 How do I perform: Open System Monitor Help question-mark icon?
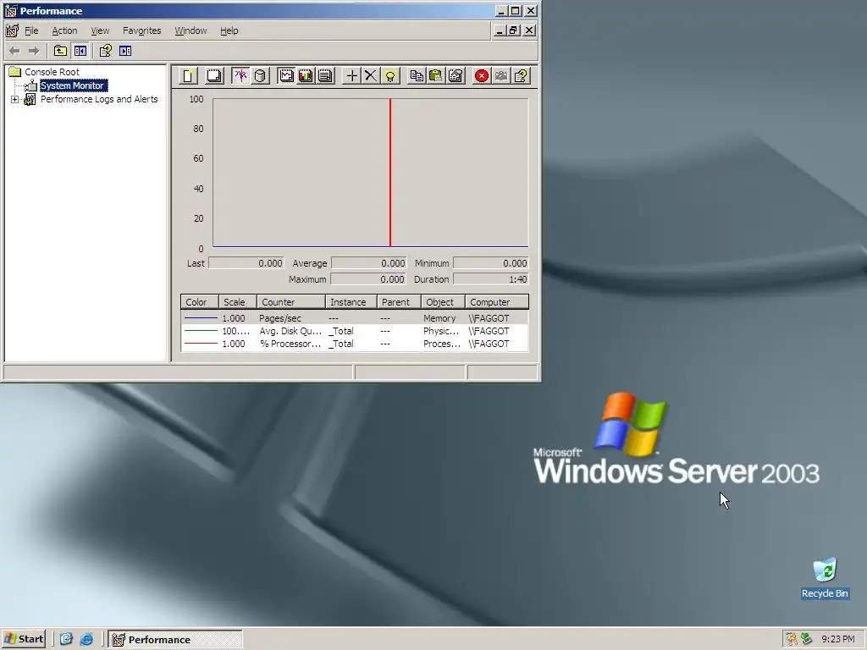tap(521, 75)
